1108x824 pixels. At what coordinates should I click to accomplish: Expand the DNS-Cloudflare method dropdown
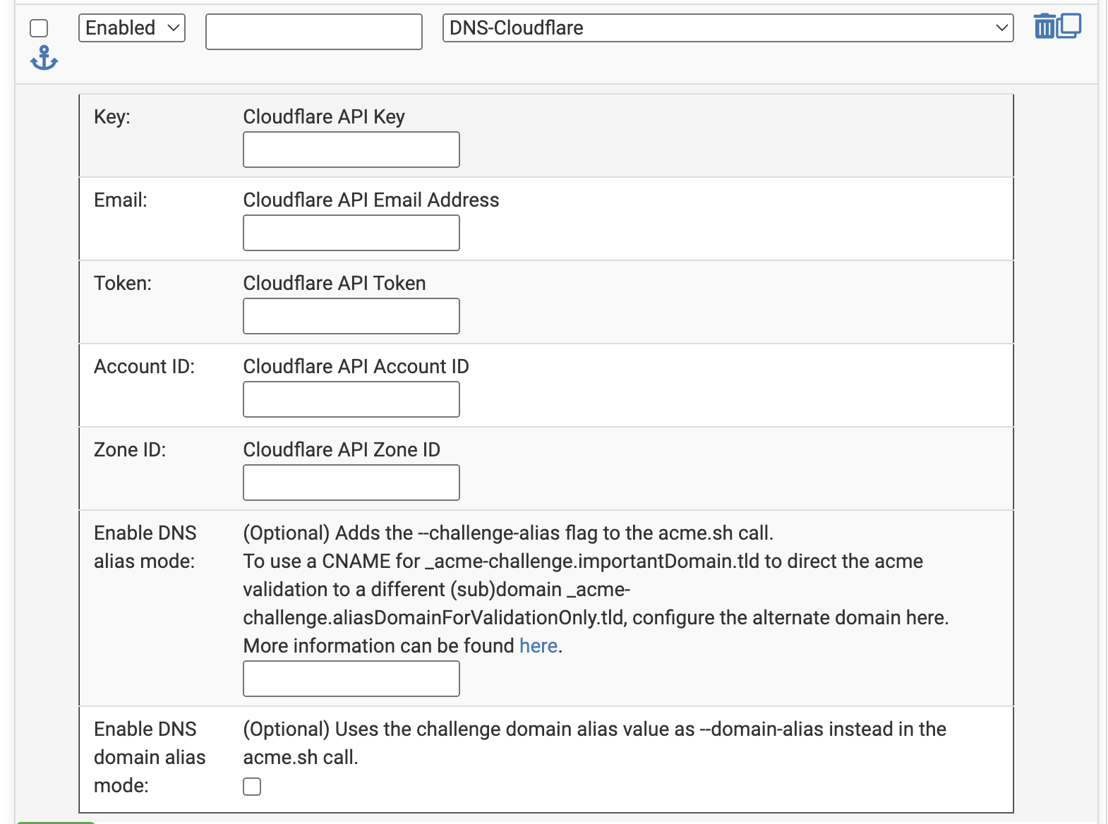point(728,28)
